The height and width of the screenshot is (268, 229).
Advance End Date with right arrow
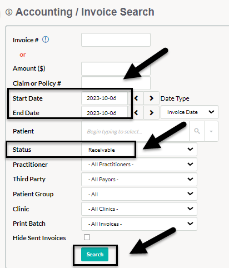pyautogui.click(x=151, y=112)
